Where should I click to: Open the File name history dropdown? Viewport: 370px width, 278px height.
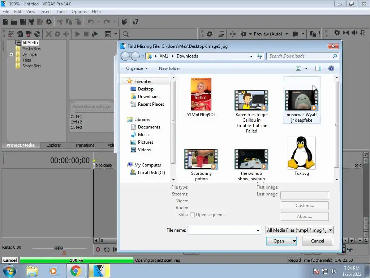(x=258, y=230)
